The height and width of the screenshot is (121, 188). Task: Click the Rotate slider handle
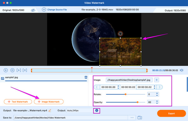click(x=126, y=94)
